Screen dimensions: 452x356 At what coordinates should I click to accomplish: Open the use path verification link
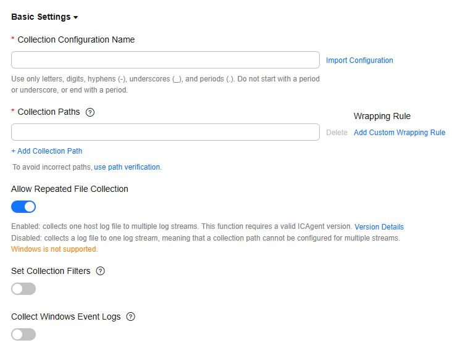(127, 167)
